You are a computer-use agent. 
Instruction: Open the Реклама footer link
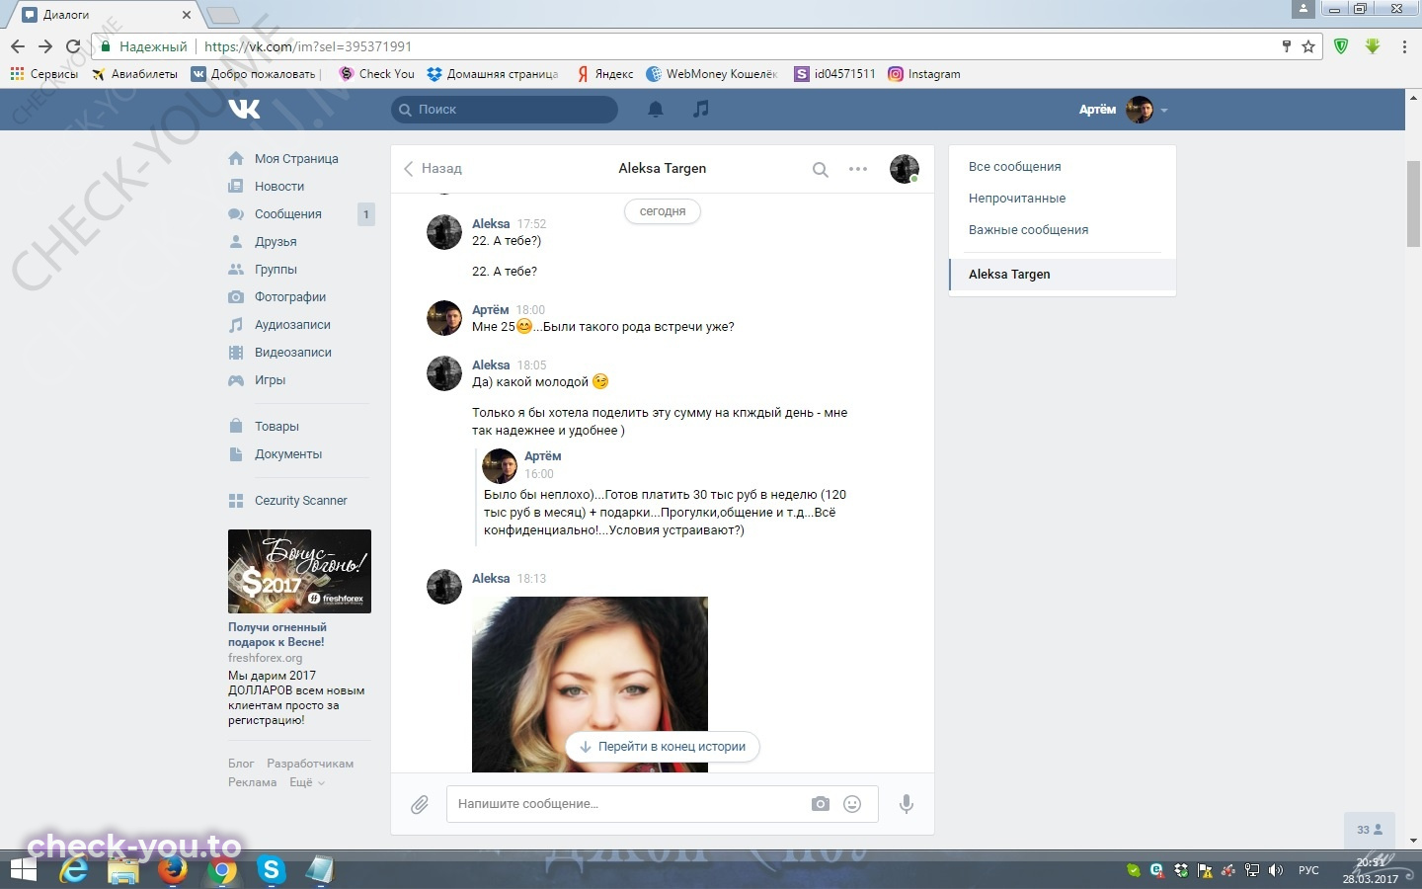click(x=252, y=782)
